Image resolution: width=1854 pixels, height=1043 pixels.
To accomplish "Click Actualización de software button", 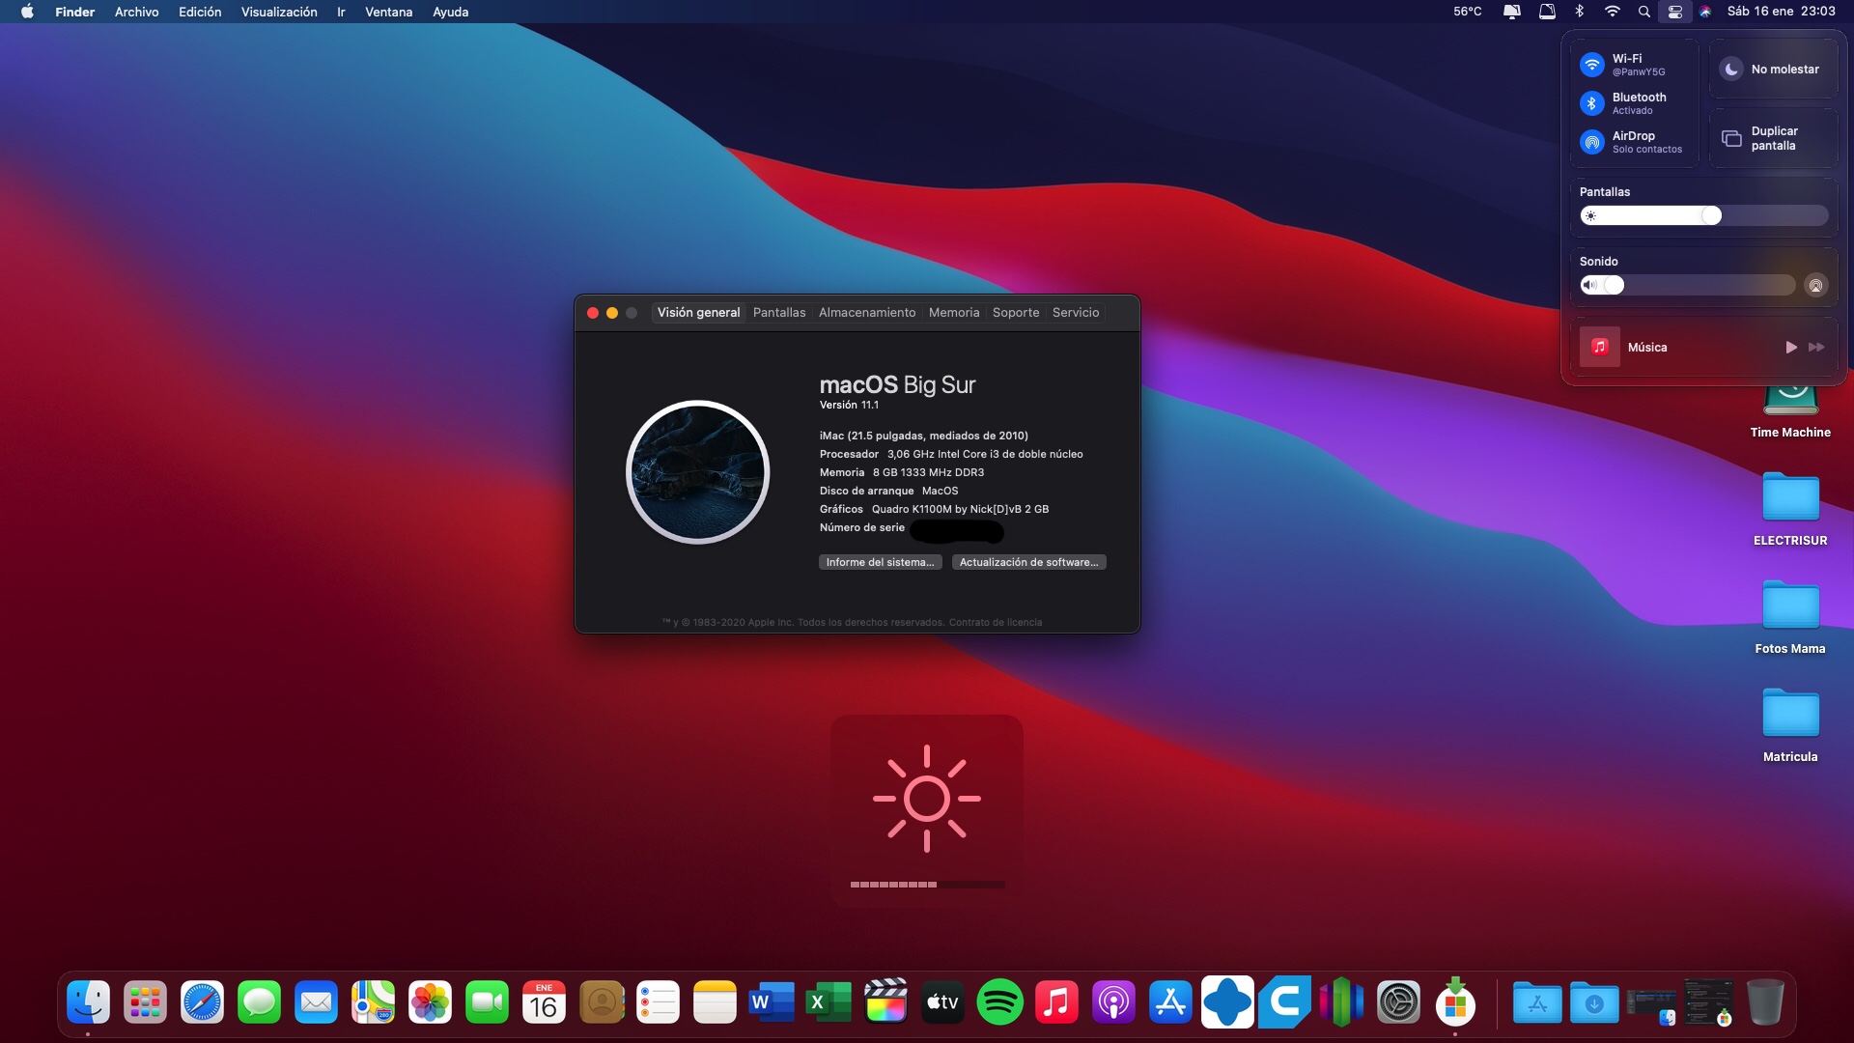I will tap(1028, 562).
